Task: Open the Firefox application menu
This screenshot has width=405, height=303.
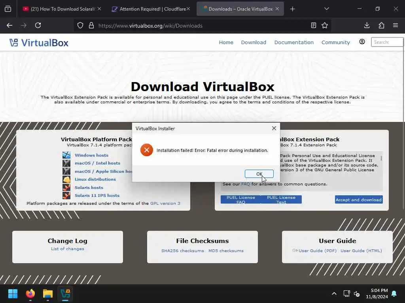Action: pos(396,25)
